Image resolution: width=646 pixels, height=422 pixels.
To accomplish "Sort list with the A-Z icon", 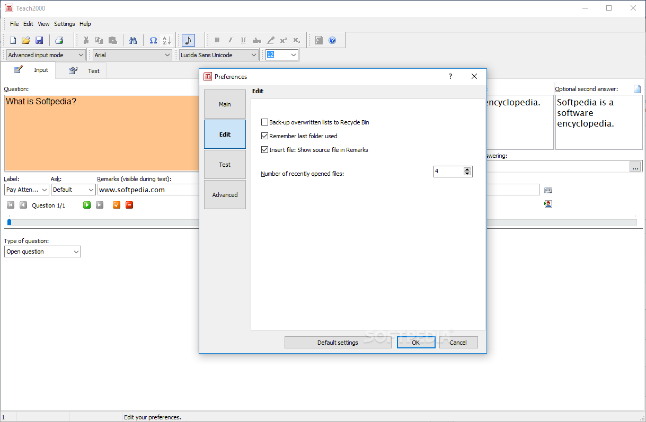I will (x=166, y=40).
